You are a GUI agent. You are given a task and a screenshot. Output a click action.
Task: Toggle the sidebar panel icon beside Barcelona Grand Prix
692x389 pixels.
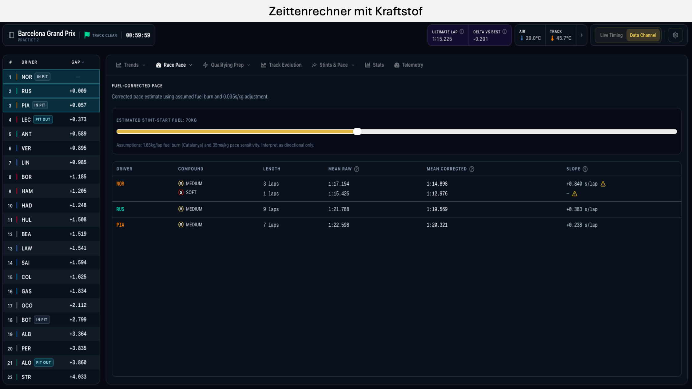[11, 35]
